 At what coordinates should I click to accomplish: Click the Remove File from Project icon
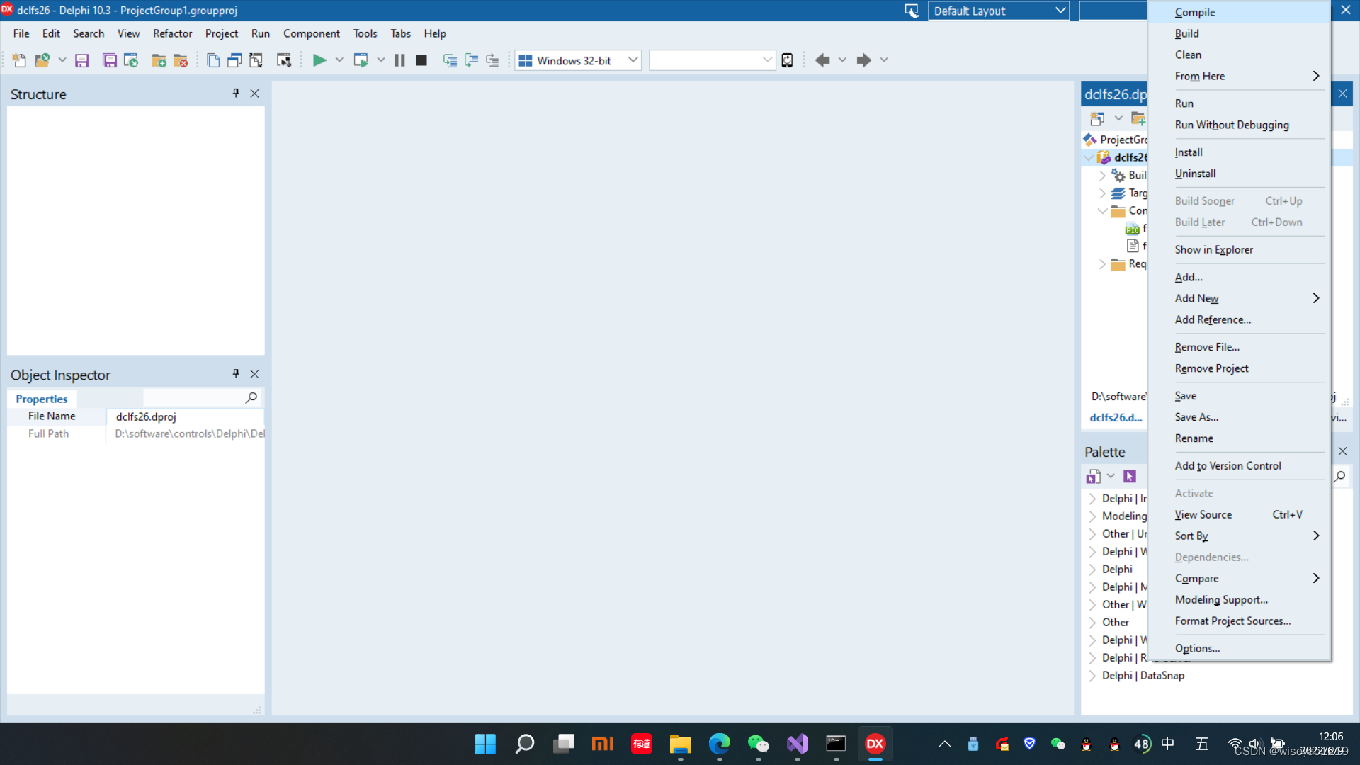coord(181,60)
